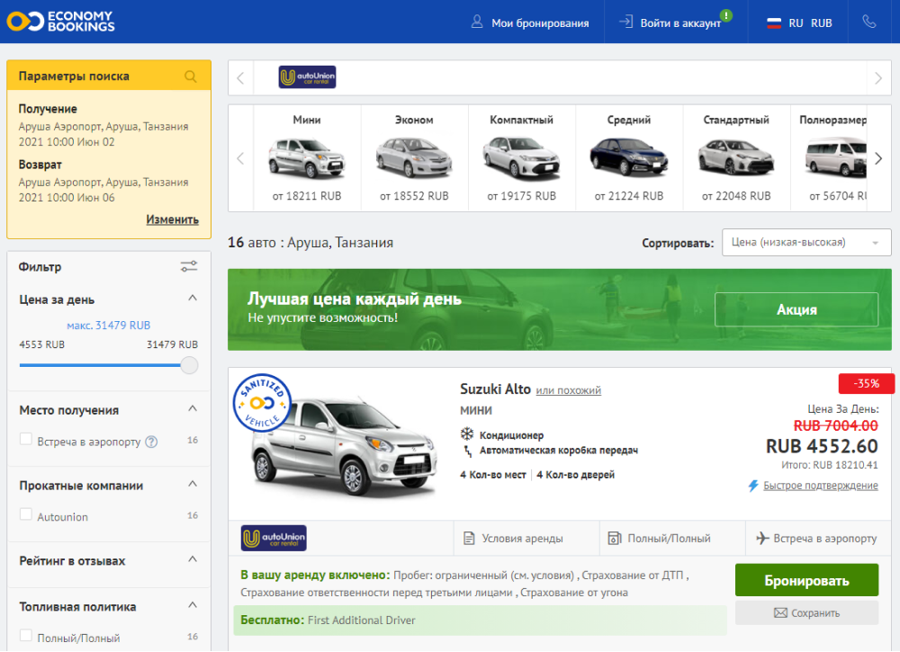Click the макс. 31479 RUB label
900x652 pixels.
coord(109,326)
